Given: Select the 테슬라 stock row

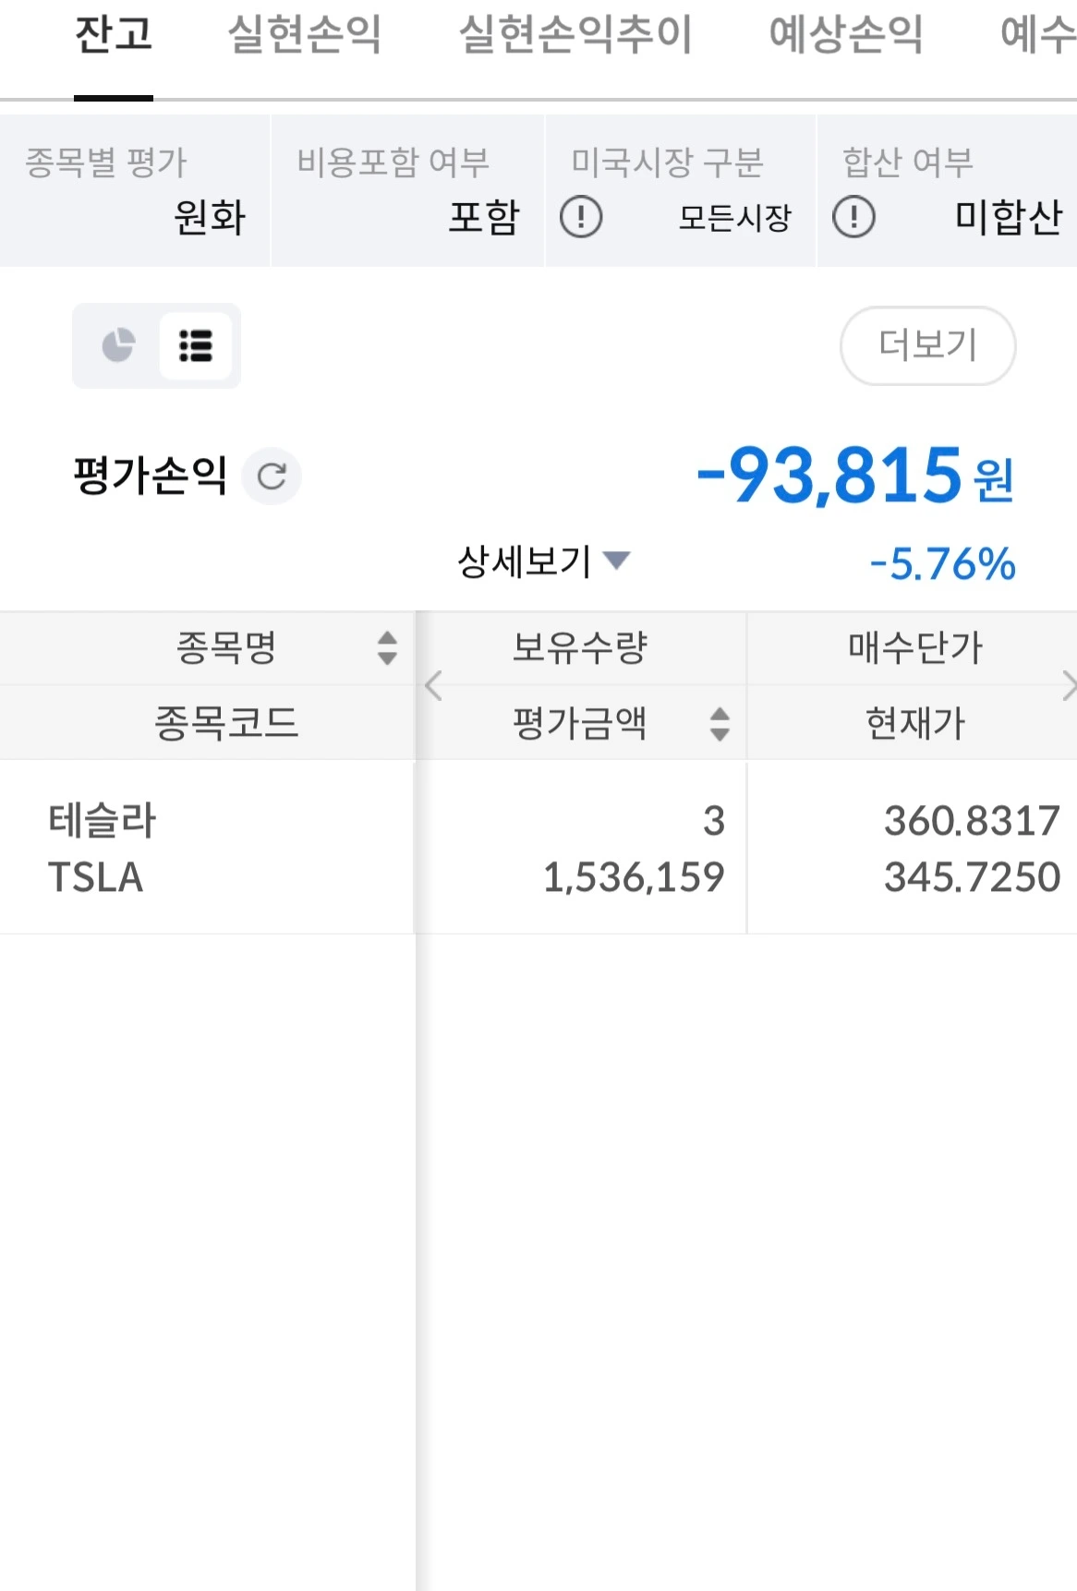Looking at the screenshot, I should (x=538, y=848).
